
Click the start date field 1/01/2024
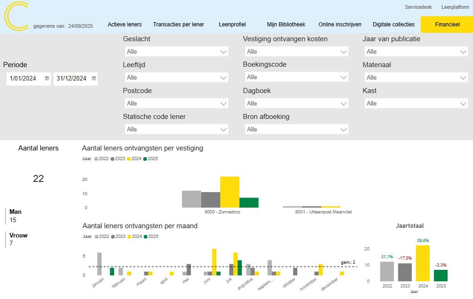pyautogui.click(x=23, y=79)
